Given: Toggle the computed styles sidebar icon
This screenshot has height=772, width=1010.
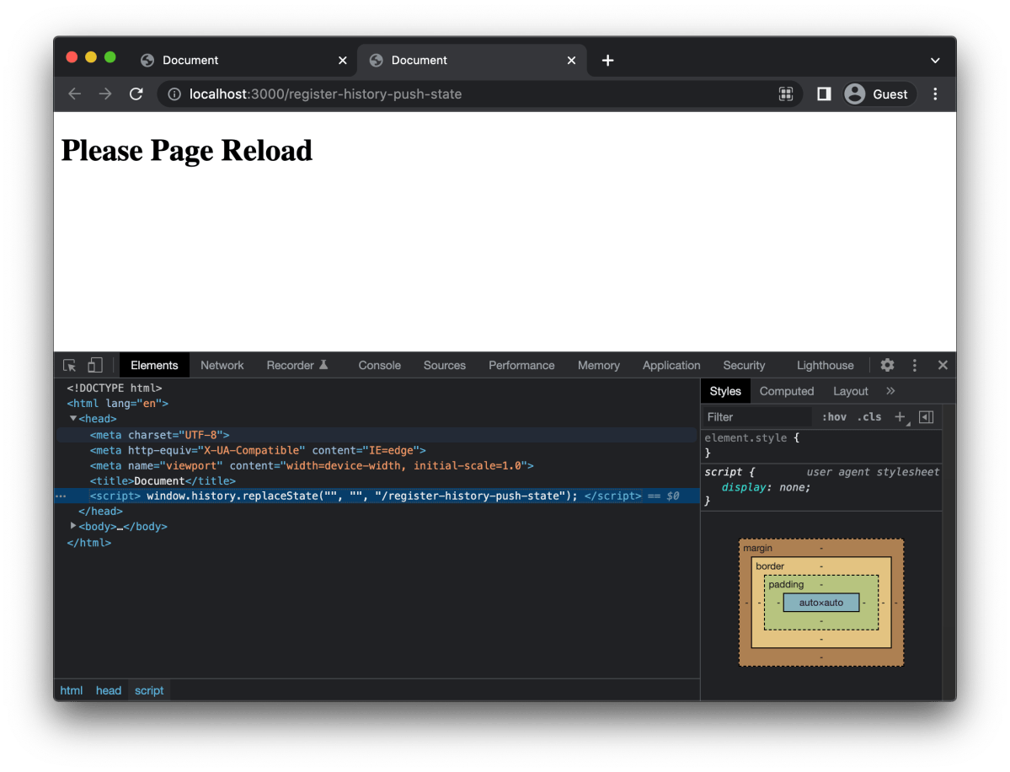Looking at the screenshot, I should pyautogui.click(x=927, y=417).
